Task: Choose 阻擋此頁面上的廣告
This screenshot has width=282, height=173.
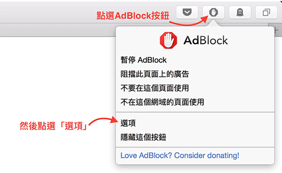Action: click(155, 74)
